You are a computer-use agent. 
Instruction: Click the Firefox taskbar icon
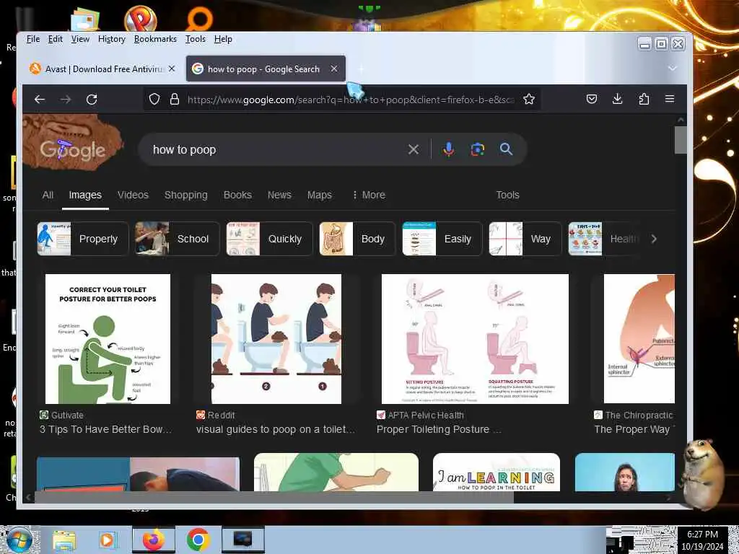154,540
